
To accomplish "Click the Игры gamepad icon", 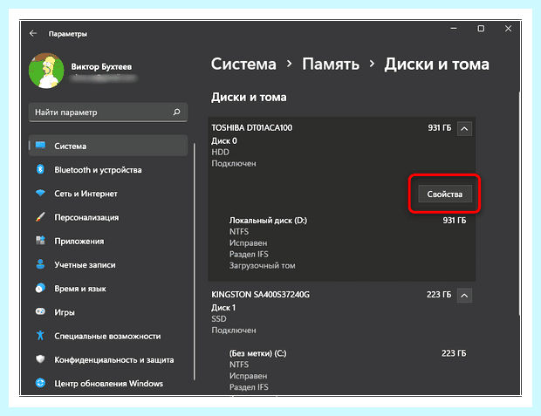I will tap(40, 312).
